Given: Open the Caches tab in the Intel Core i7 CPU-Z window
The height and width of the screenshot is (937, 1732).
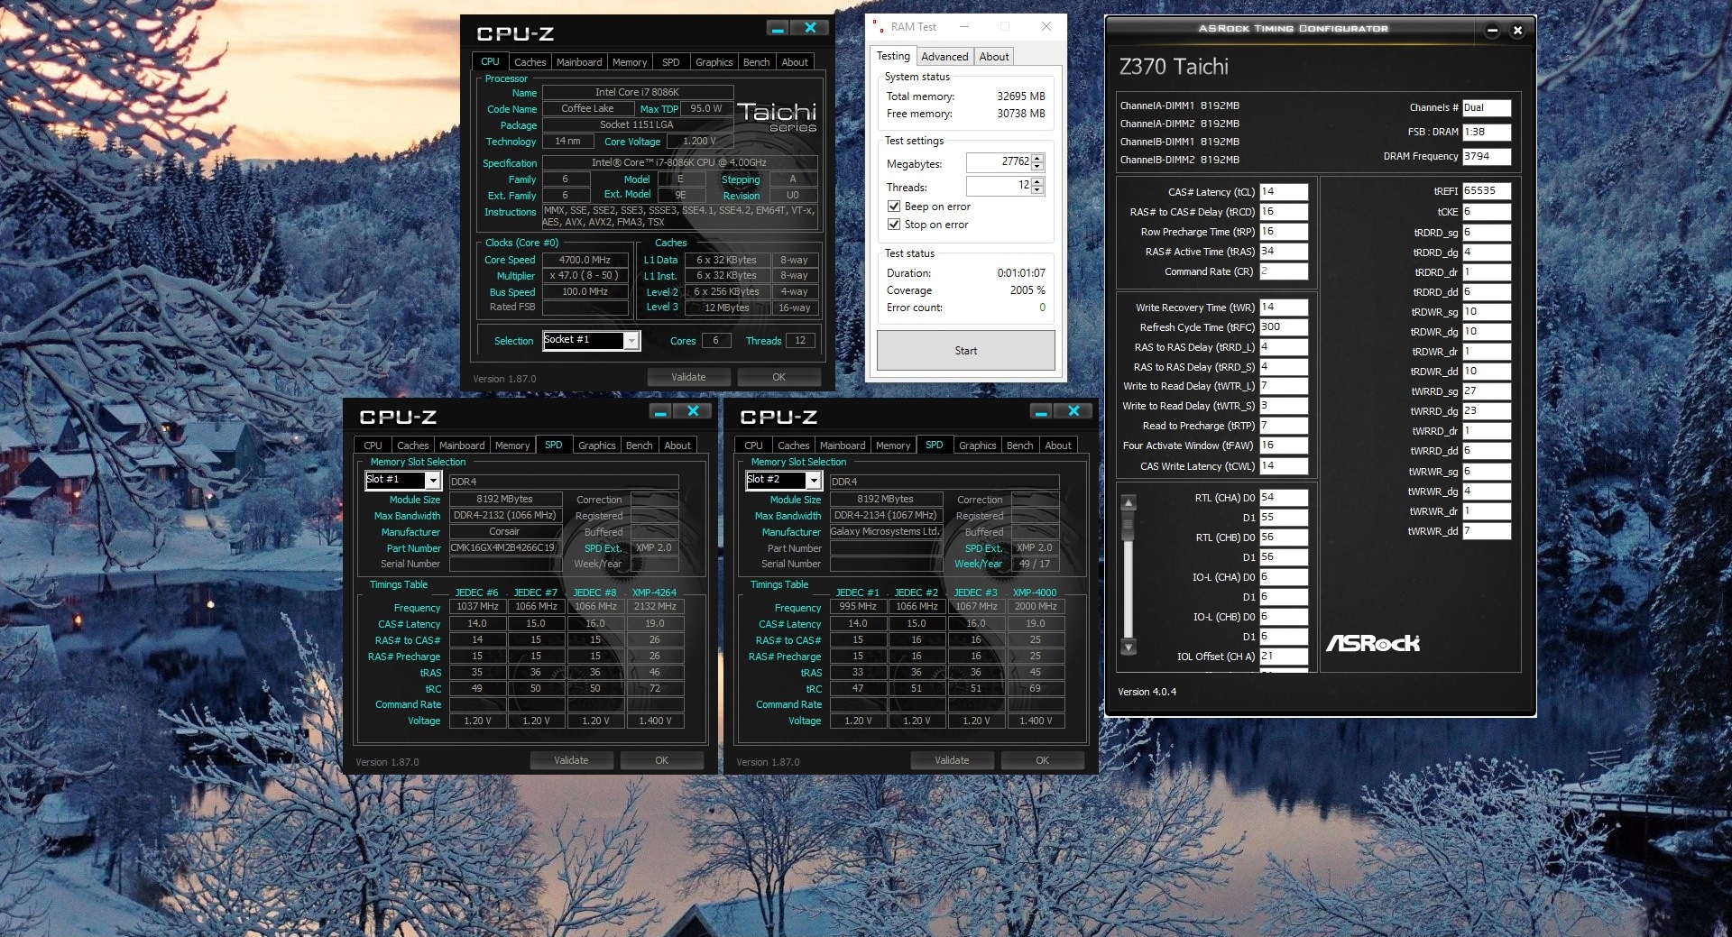Looking at the screenshot, I should point(530,62).
